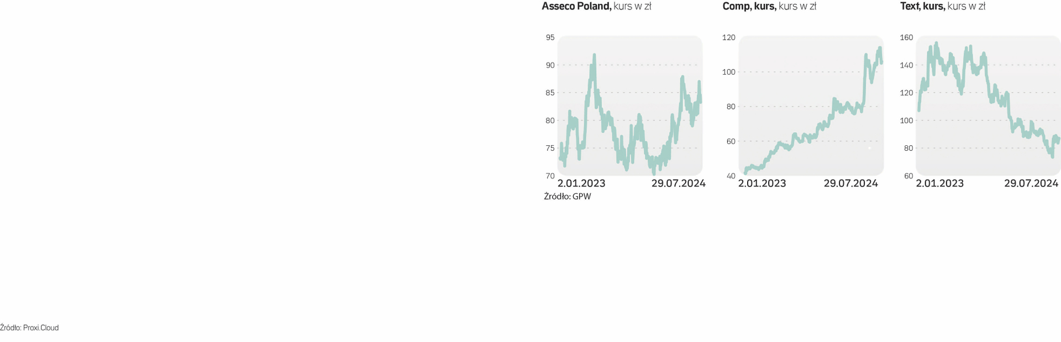Click the Text, kurs chart title

tap(943, 7)
